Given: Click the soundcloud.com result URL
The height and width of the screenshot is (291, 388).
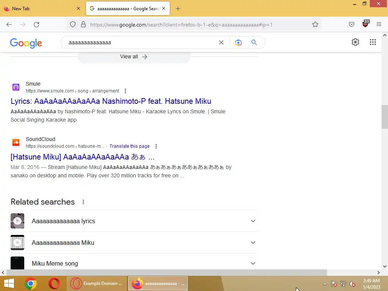Looking at the screenshot, I should point(65,146).
